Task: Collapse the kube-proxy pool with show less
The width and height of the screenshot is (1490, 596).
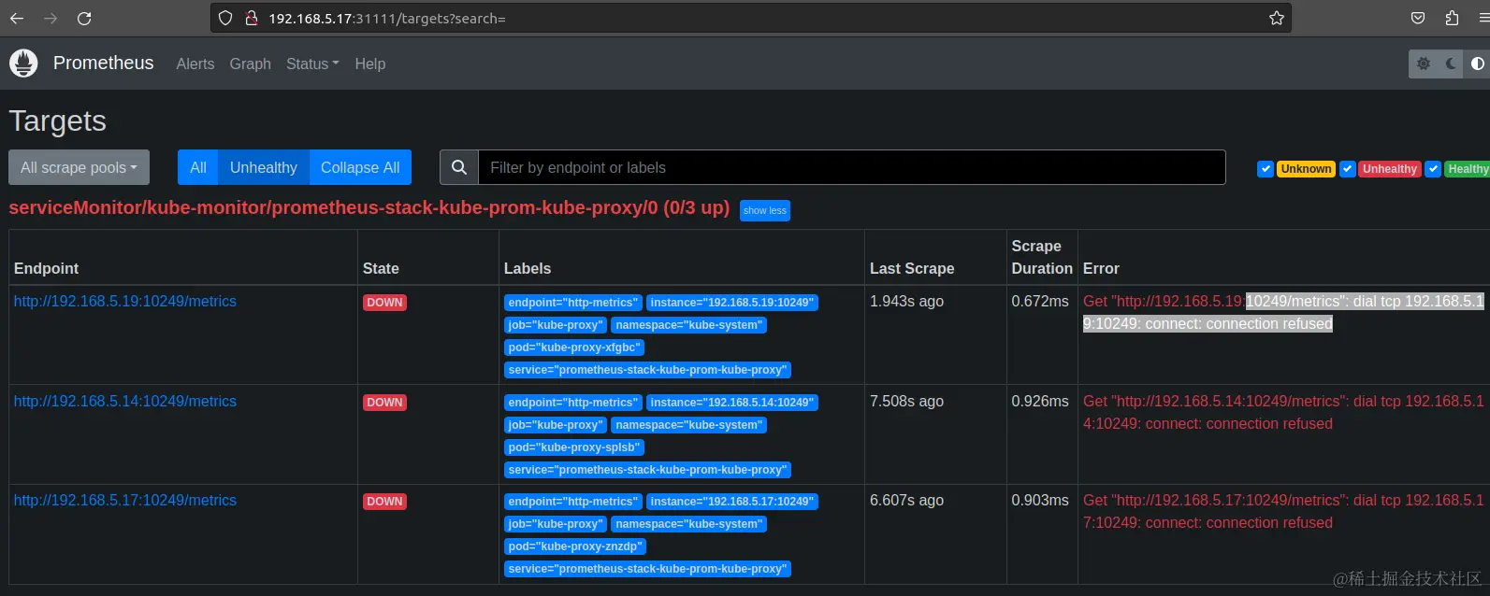Action: click(765, 210)
